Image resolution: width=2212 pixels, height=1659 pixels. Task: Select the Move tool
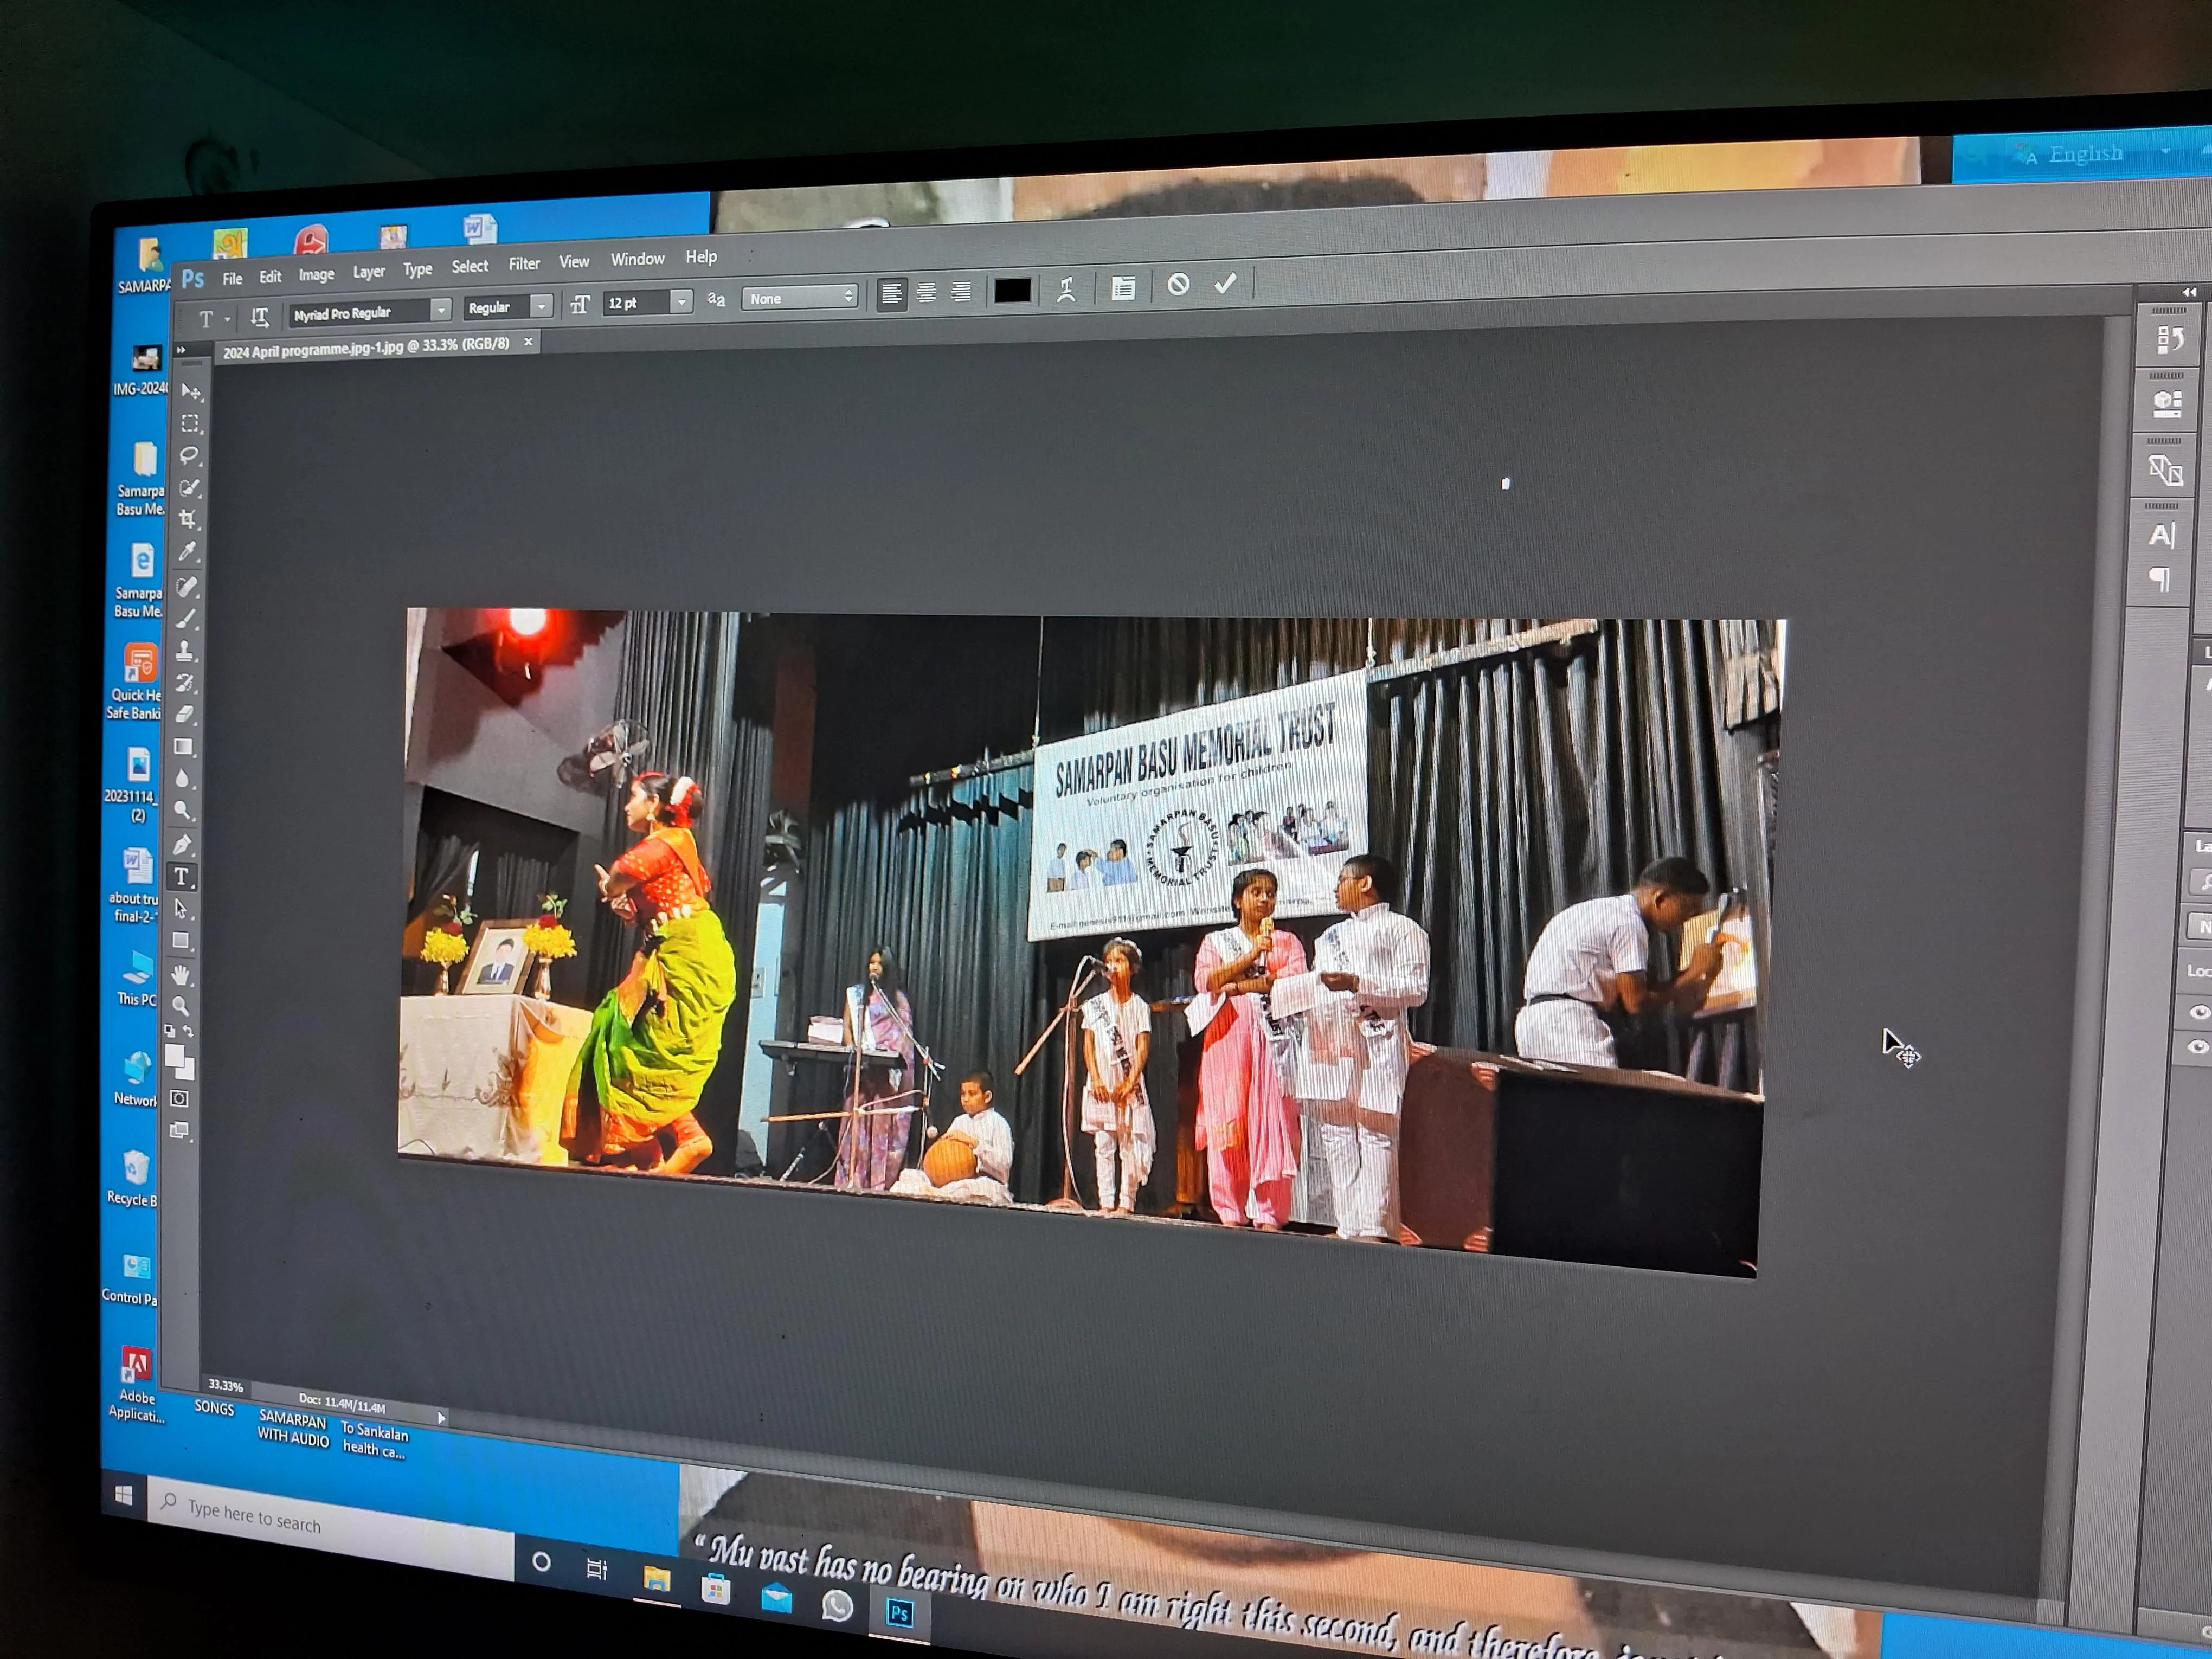[190, 392]
